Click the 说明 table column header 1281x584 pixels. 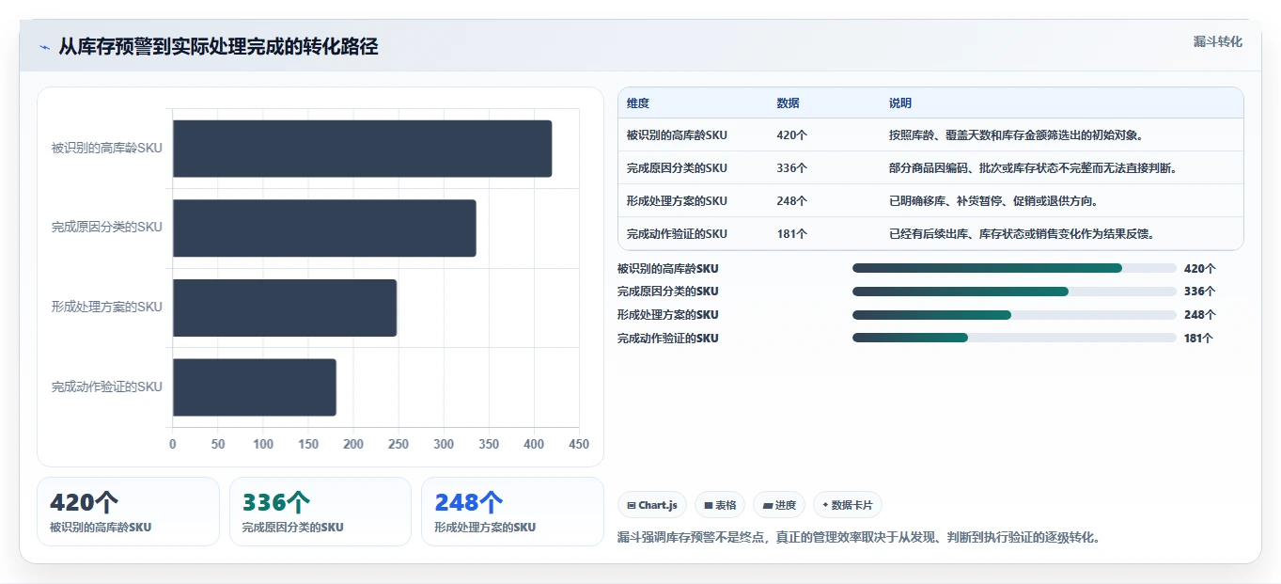click(900, 103)
